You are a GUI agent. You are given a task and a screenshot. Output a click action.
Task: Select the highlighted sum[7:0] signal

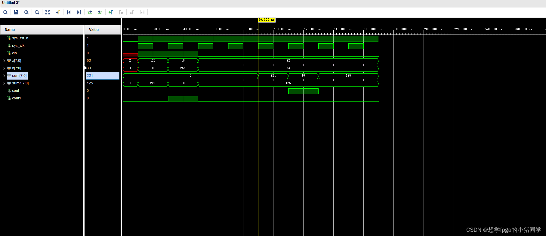pyautogui.click(x=17, y=76)
